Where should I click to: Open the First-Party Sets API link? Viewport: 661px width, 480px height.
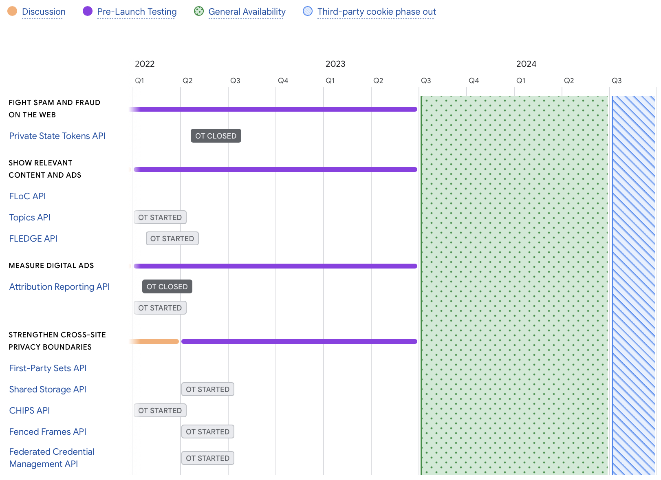(48, 368)
